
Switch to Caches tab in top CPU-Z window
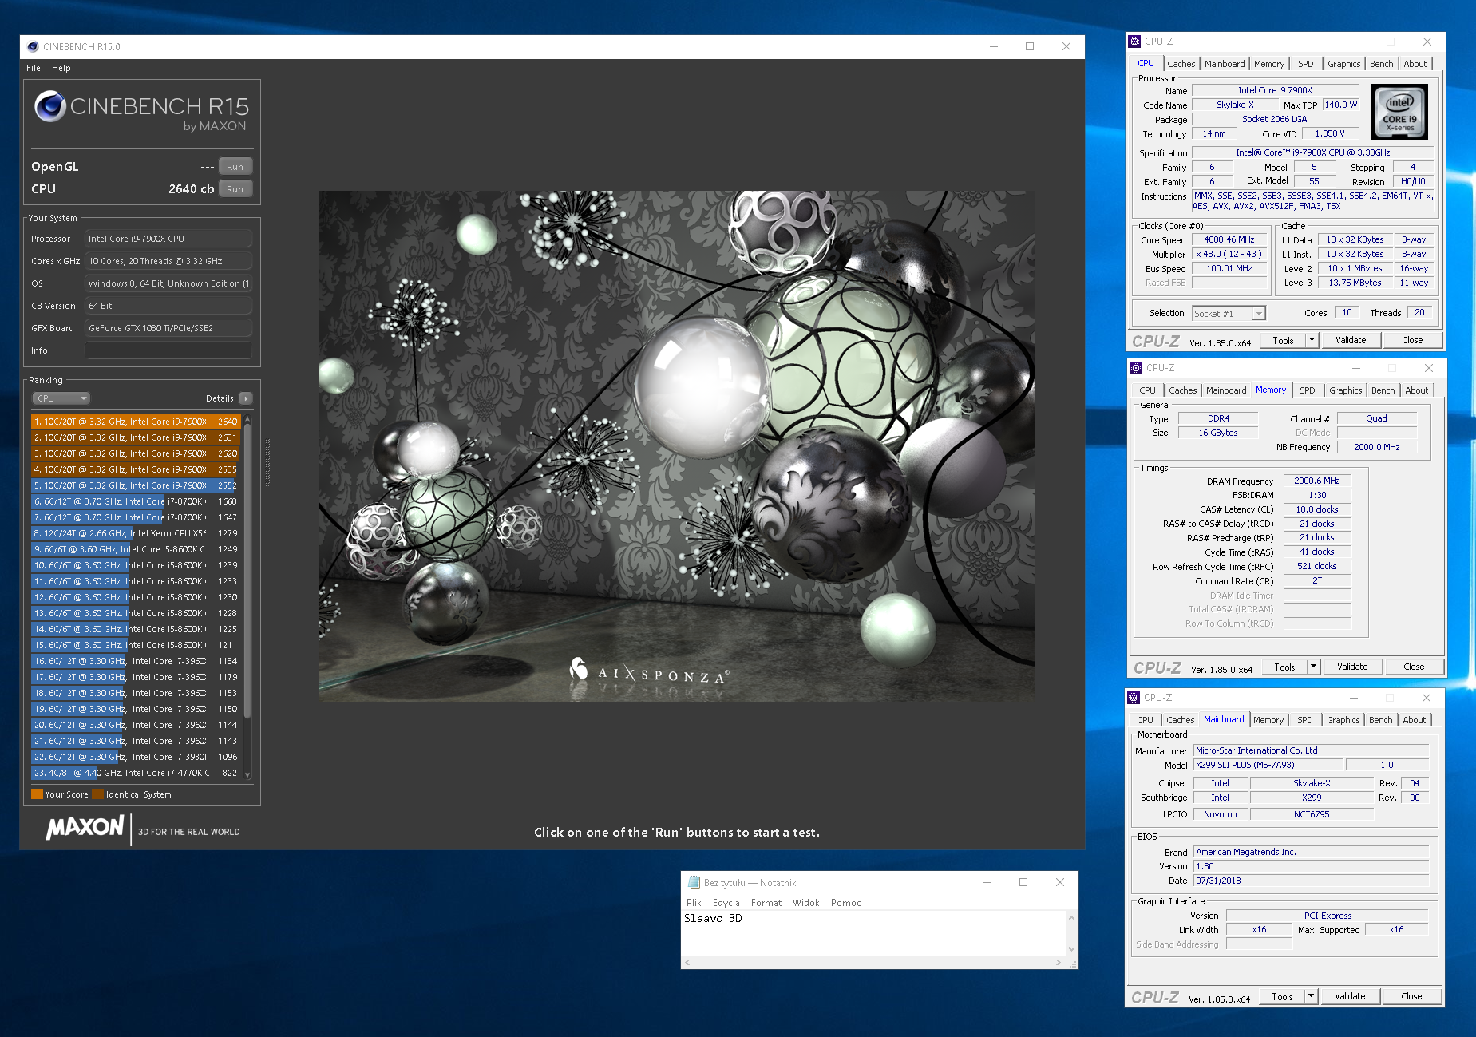(1181, 64)
